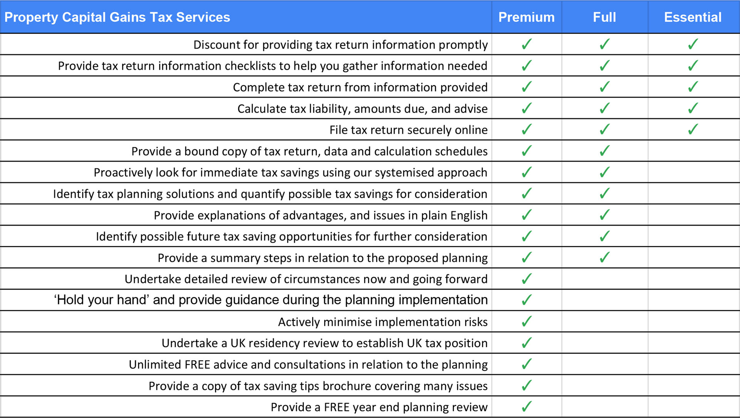Click 'Undertake detailed review of circumstances' row text

pyautogui.click(x=306, y=279)
